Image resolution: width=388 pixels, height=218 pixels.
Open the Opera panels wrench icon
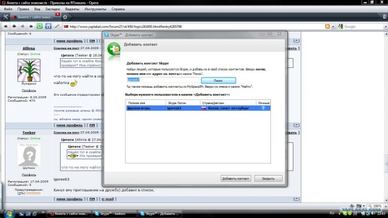coord(5,17)
